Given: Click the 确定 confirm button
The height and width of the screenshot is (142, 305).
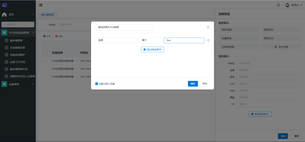Looking at the screenshot, I should pos(193,84).
